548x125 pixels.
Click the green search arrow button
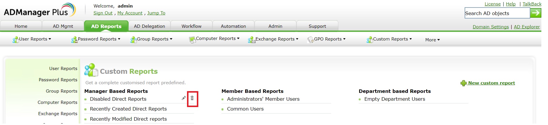point(536,13)
